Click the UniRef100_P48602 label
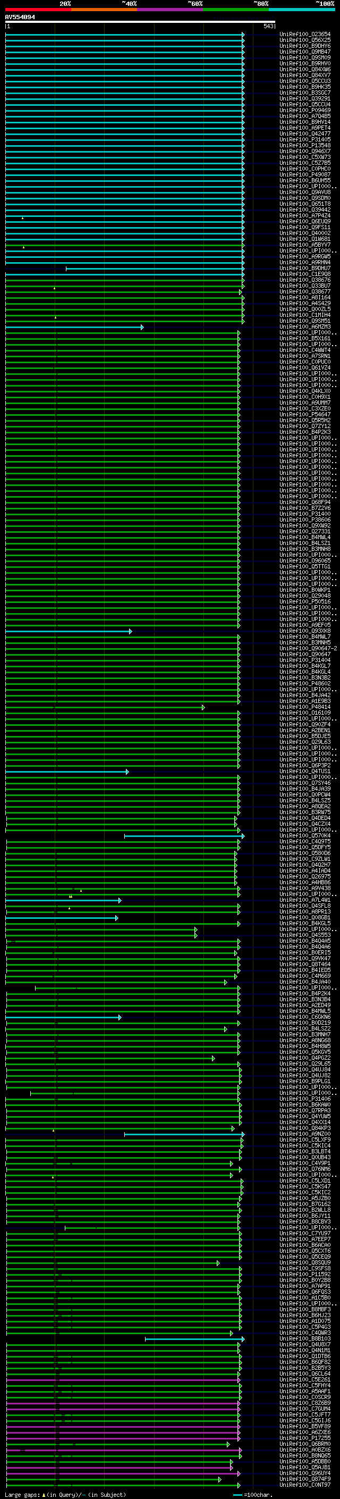Image resolution: width=340 pixels, height=1499 pixels. coord(304,684)
